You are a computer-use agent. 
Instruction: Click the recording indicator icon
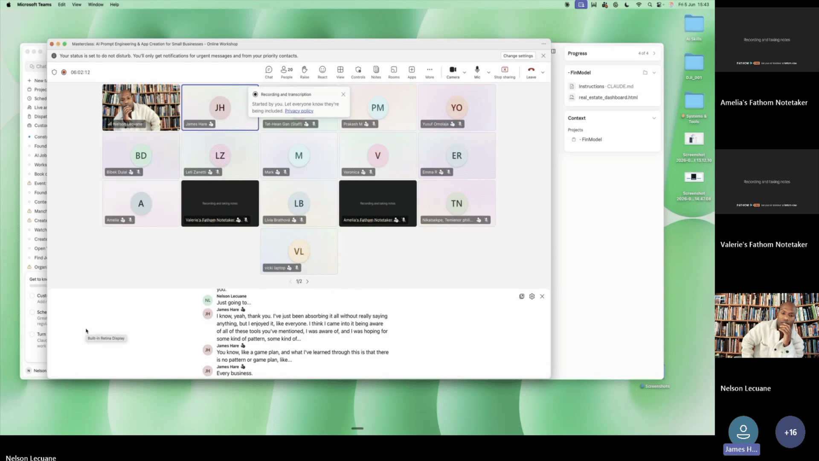64,73
